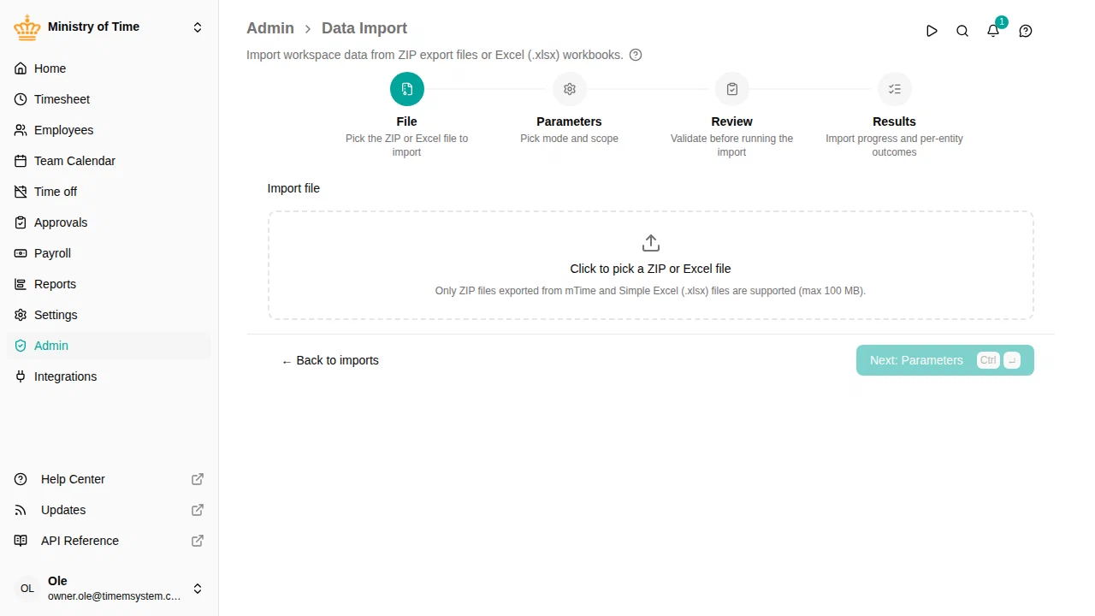Select the Review step
Viewport: 1095px width, 616px height.
point(732,89)
